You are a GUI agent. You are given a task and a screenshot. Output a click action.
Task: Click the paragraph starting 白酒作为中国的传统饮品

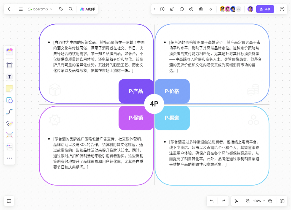point(99,56)
